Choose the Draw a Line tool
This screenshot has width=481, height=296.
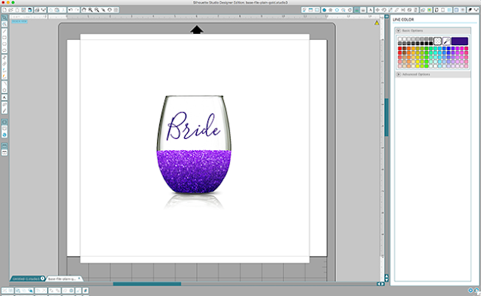[x=5, y=32]
